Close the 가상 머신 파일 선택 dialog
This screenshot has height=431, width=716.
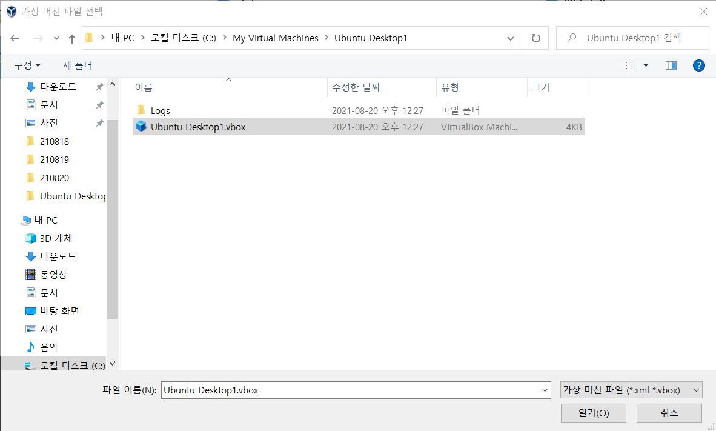point(704,12)
